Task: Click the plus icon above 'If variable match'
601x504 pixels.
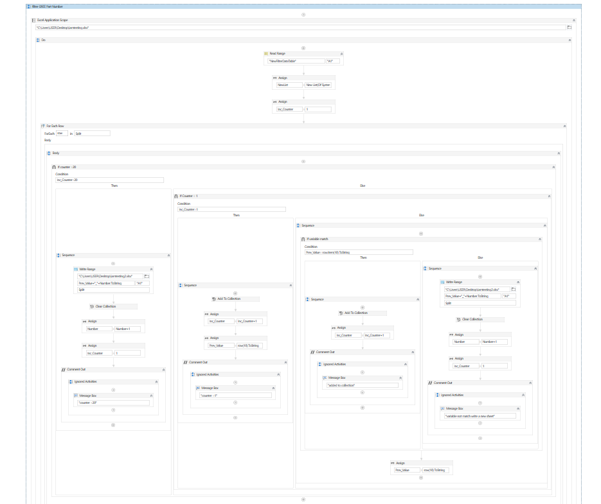Action: coord(421,234)
